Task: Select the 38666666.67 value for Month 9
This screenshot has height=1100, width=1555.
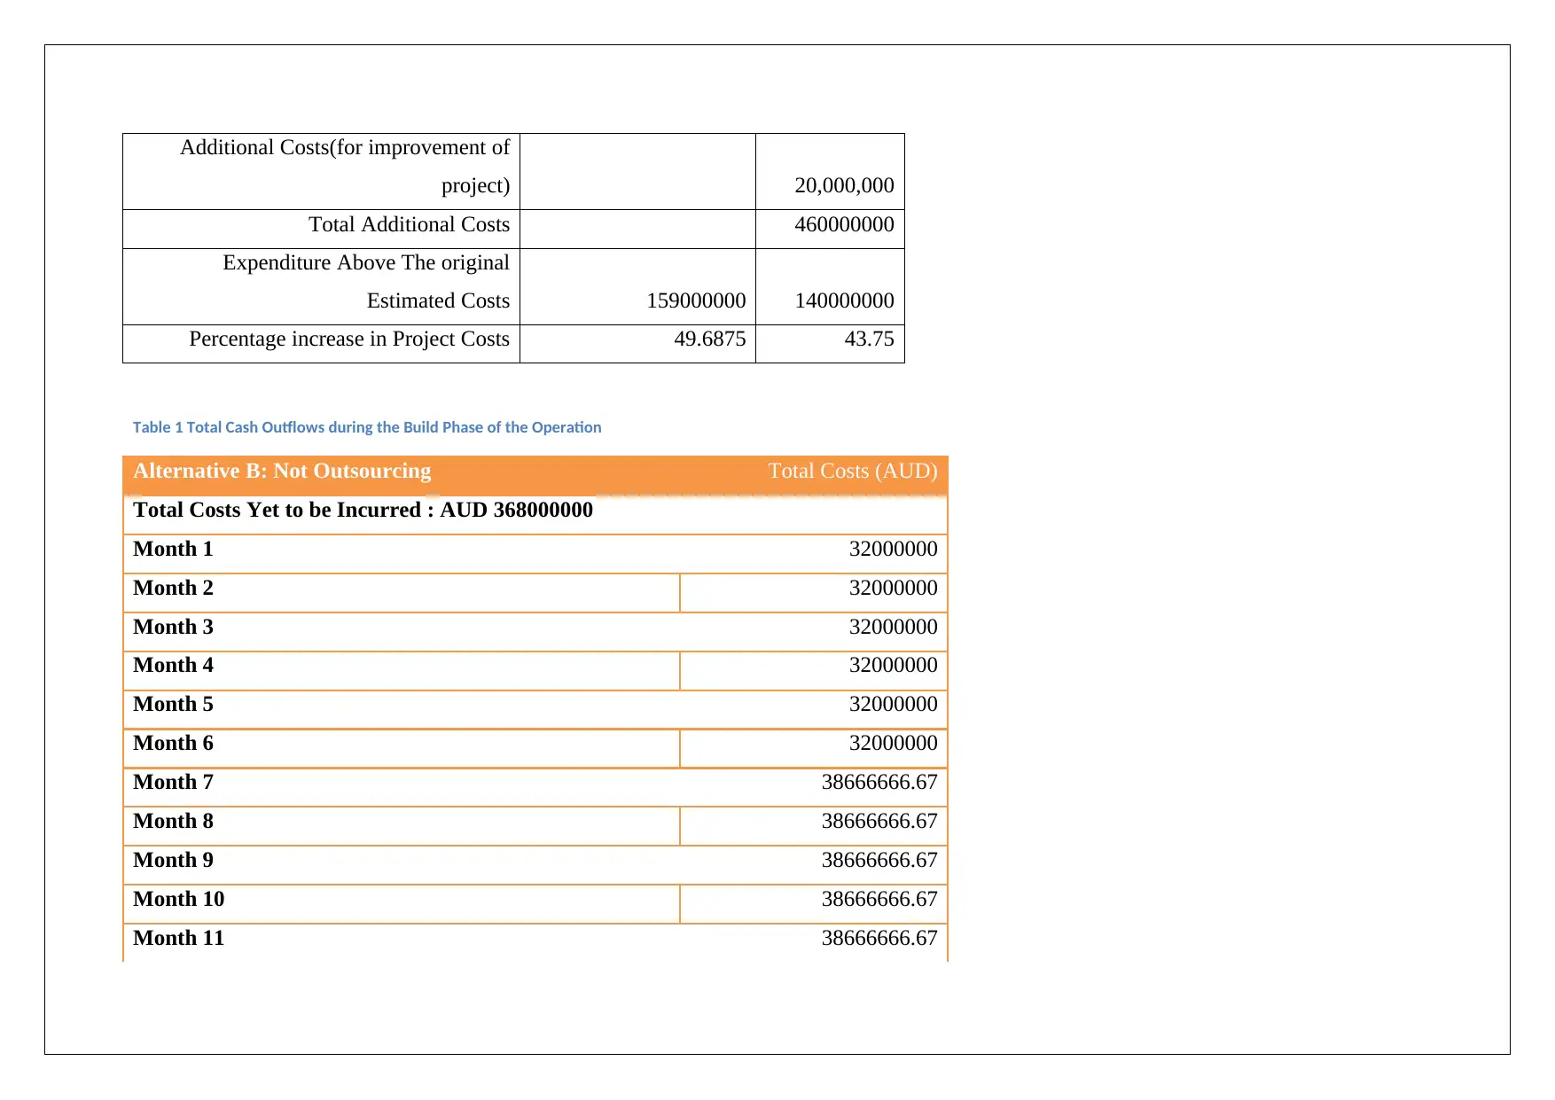Action: point(879,860)
